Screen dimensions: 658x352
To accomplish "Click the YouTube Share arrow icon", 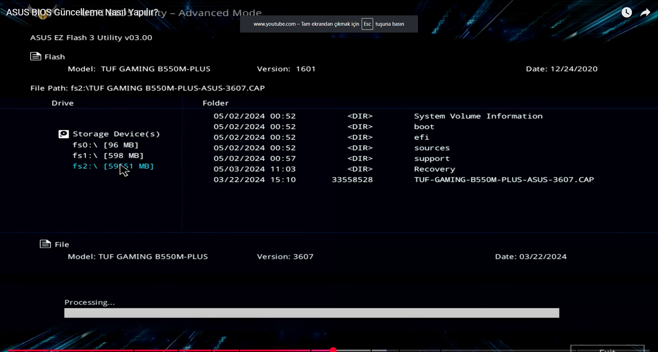I will (645, 13).
